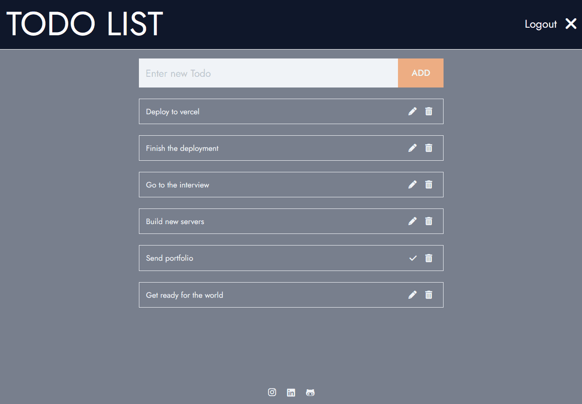The height and width of the screenshot is (404, 582).
Task: Click the Logout link
Action: 540,24
